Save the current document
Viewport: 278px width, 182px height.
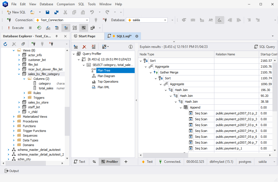[47, 13]
